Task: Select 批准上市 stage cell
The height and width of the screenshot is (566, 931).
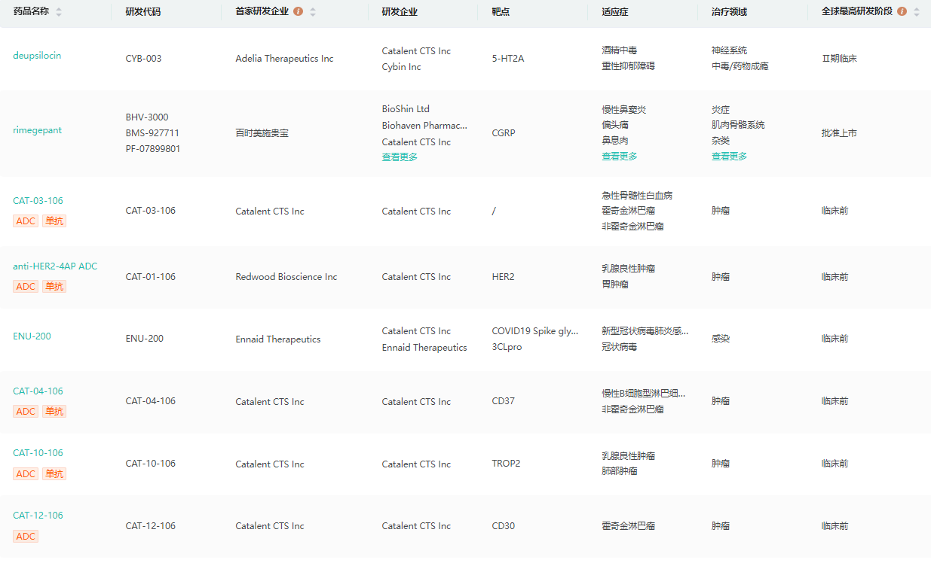Action: click(x=840, y=133)
